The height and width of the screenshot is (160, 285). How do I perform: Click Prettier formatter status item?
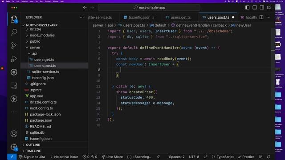click(x=246, y=157)
